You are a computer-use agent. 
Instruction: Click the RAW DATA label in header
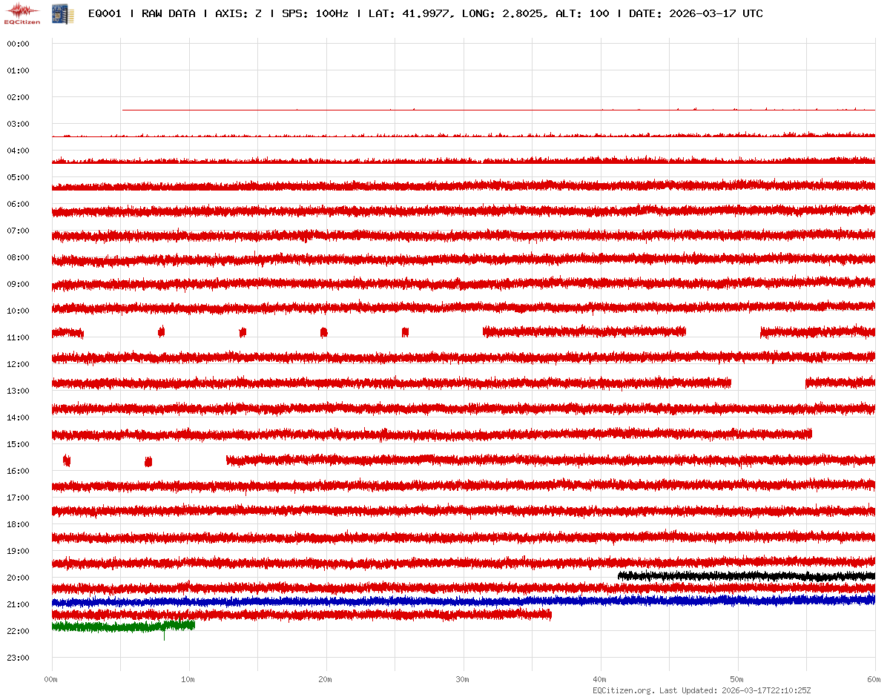(168, 13)
